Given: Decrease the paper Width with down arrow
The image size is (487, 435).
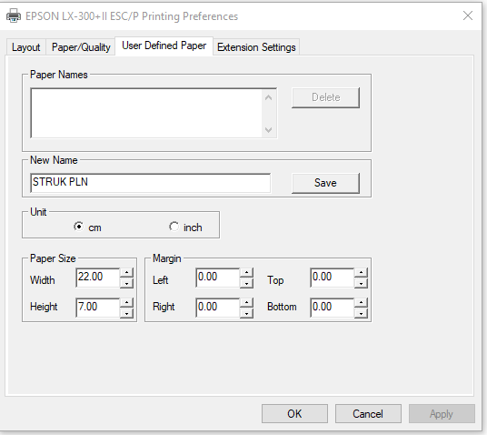Looking at the screenshot, I should (126, 283).
